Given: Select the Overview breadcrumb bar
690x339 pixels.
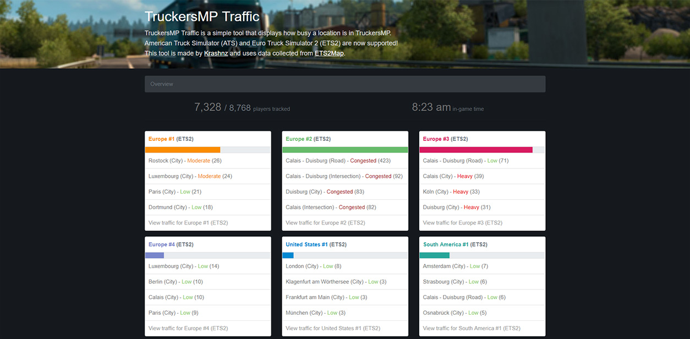Looking at the screenshot, I should (345, 84).
